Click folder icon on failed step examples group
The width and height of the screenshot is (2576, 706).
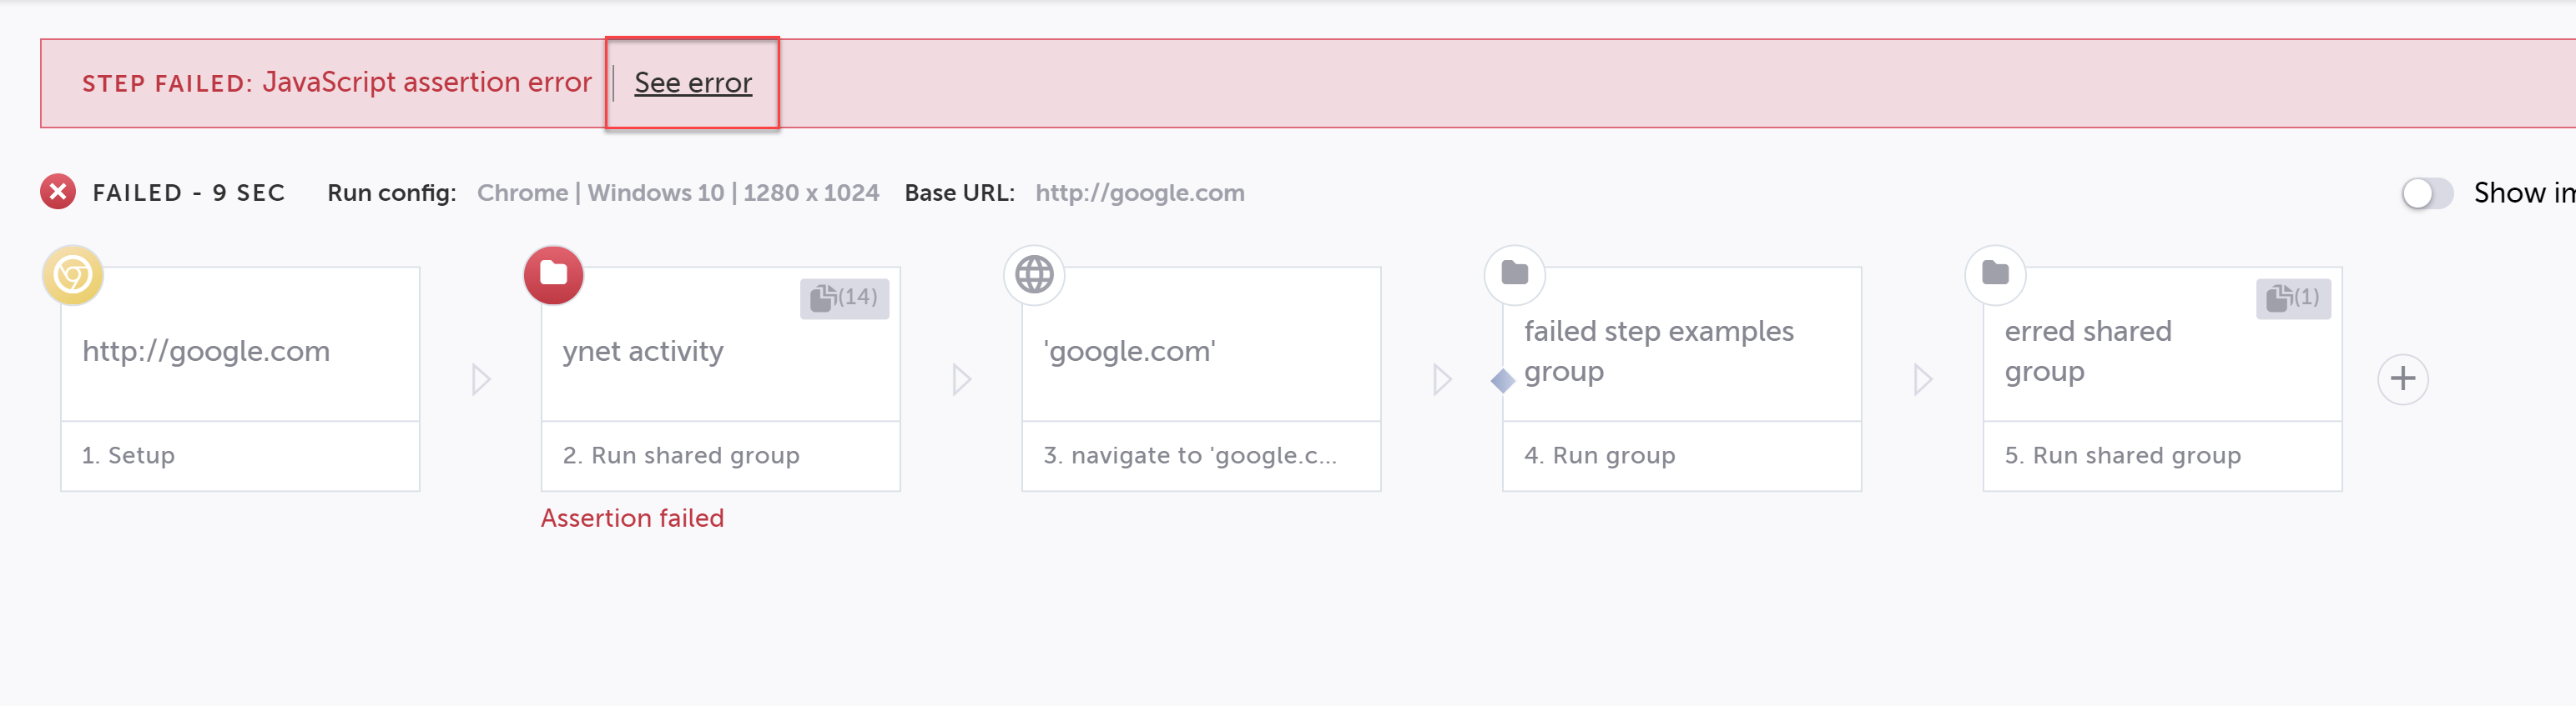(x=1514, y=273)
